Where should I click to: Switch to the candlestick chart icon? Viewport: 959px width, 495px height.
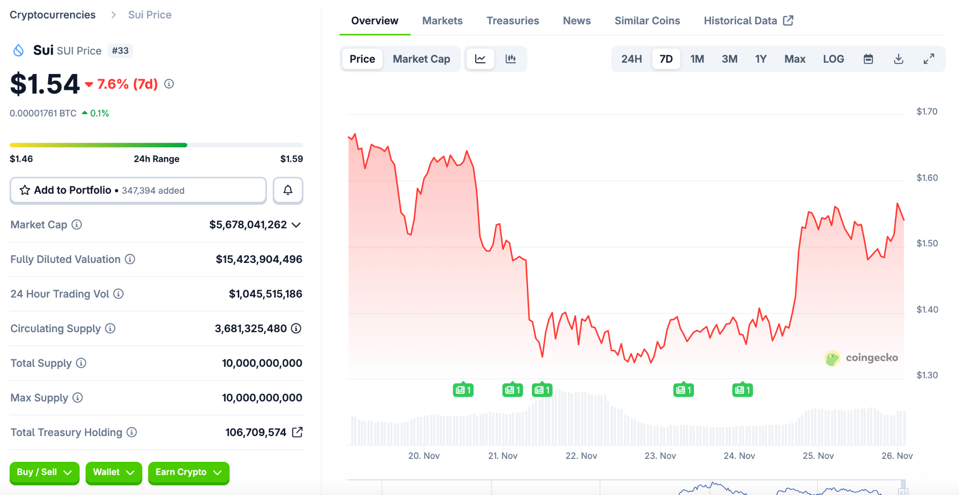click(510, 59)
